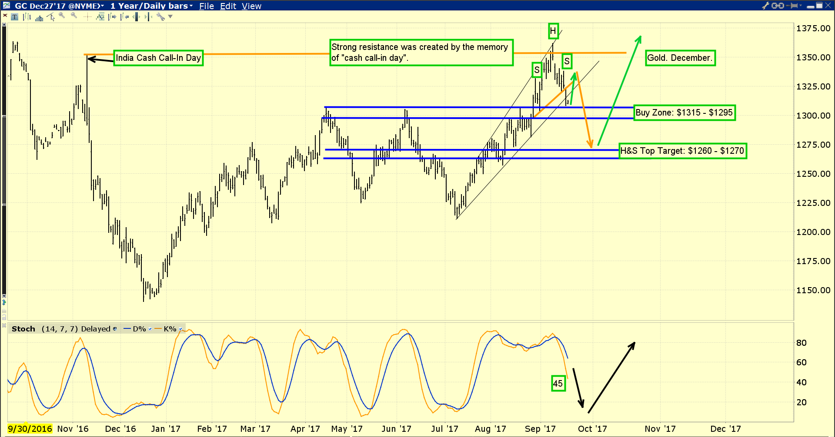Click the chain link windows icon
This screenshot has height=437, width=835.
tap(778, 6)
